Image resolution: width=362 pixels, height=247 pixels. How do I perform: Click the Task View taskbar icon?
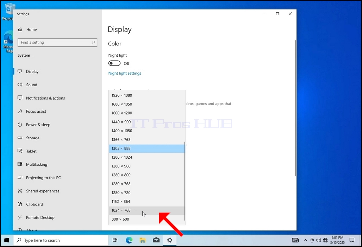pyautogui.click(x=115, y=240)
